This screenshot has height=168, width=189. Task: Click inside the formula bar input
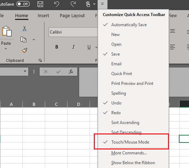[x=88, y=82]
